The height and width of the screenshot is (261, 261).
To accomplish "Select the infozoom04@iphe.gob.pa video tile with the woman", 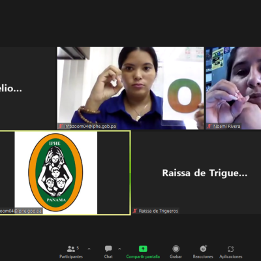I will (x=130, y=88).
